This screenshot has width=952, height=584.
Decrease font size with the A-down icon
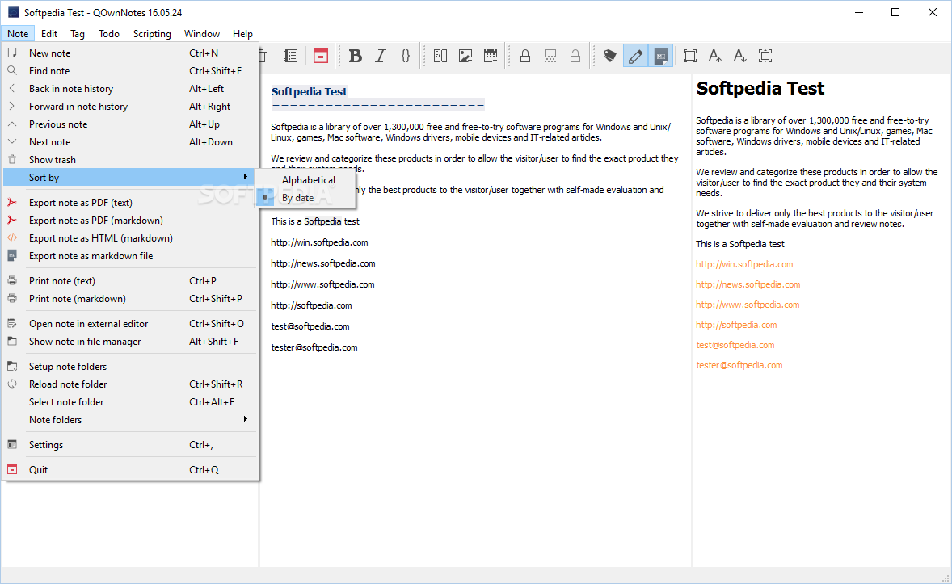(739, 56)
